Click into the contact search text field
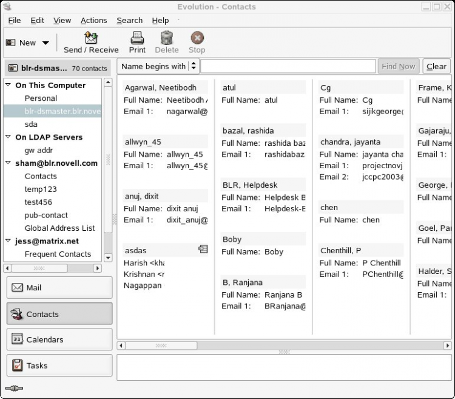The image size is (455, 399). pyautogui.click(x=288, y=66)
